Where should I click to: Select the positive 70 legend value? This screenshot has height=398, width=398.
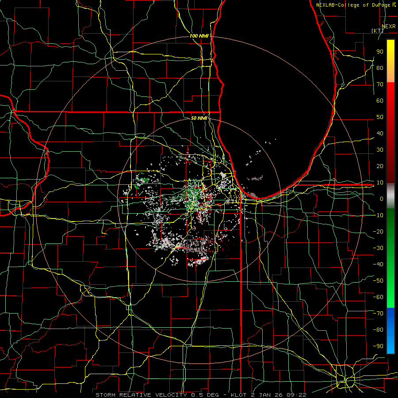click(380, 84)
